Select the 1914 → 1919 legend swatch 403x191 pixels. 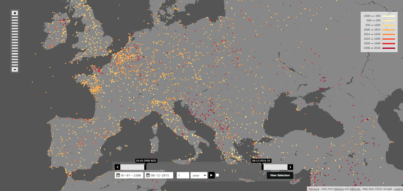[389, 34]
